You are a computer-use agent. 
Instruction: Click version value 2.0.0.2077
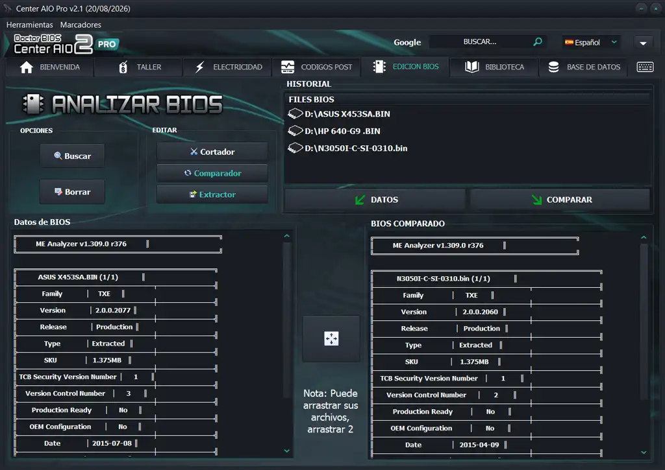[x=113, y=311]
